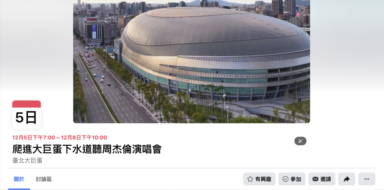Click the 5日 calendar date icon
384x190 pixels.
click(27, 114)
